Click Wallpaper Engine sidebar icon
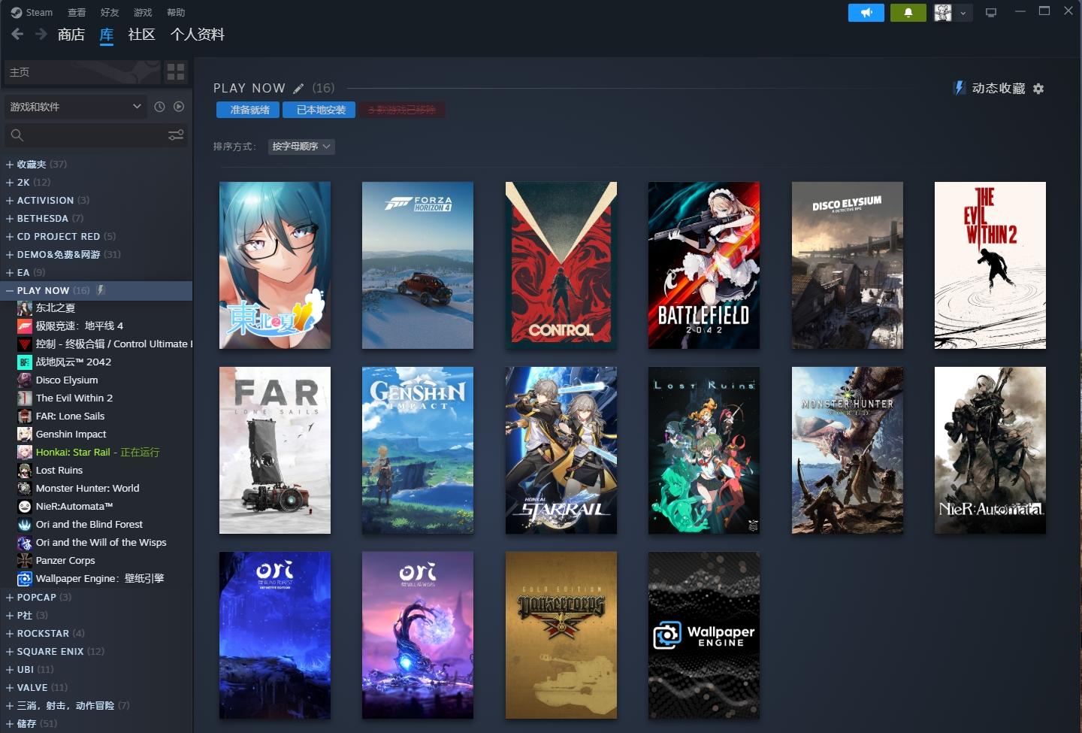Screen dimensions: 1082x733 point(25,578)
